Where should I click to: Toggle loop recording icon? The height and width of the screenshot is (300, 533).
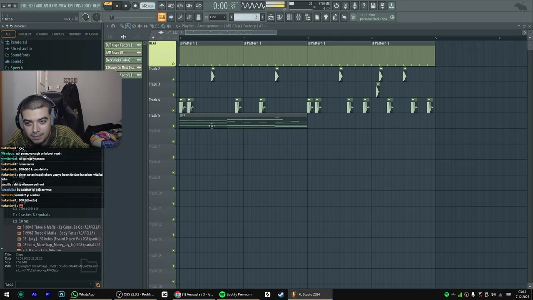198,6
